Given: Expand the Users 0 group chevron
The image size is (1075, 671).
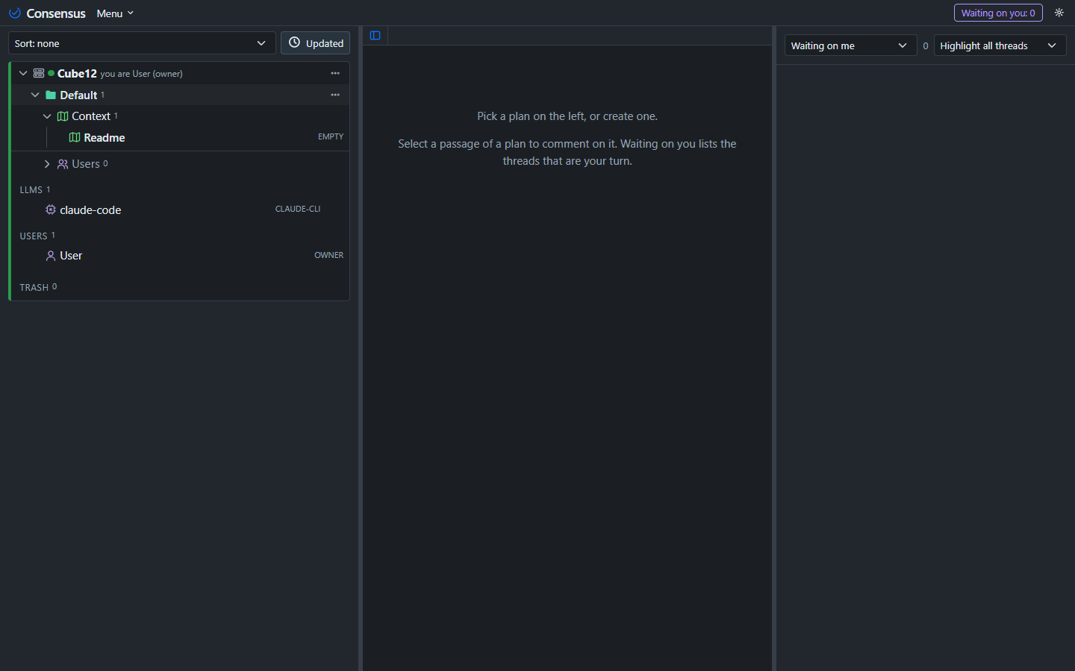Looking at the screenshot, I should [47, 164].
